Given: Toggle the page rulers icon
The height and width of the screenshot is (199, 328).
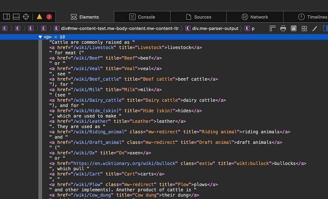Looking at the screenshot, I should [272, 28].
